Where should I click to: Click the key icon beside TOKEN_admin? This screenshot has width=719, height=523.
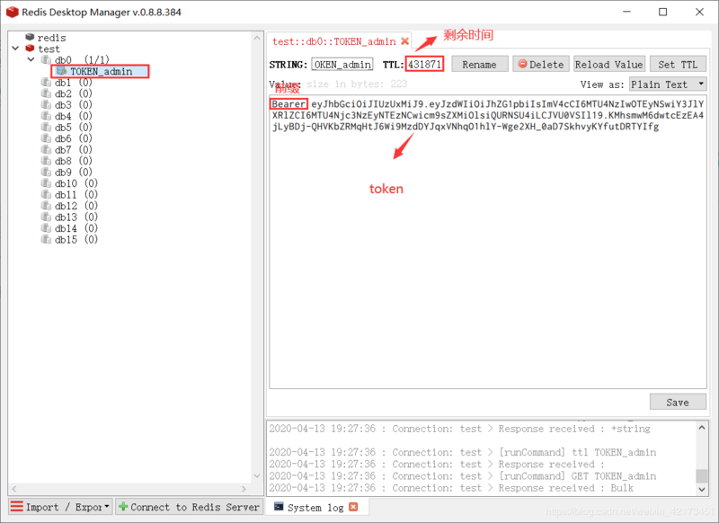pyautogui.click(x=60, y=70)
